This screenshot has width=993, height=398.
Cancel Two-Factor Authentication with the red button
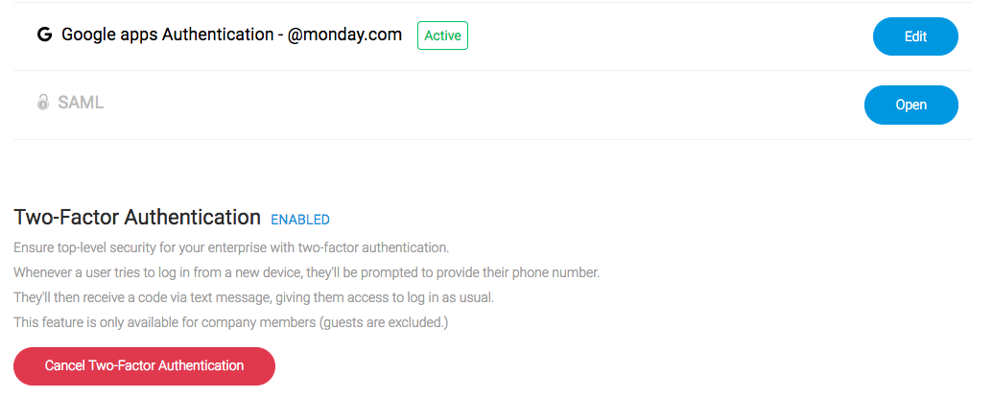point(144,365)
